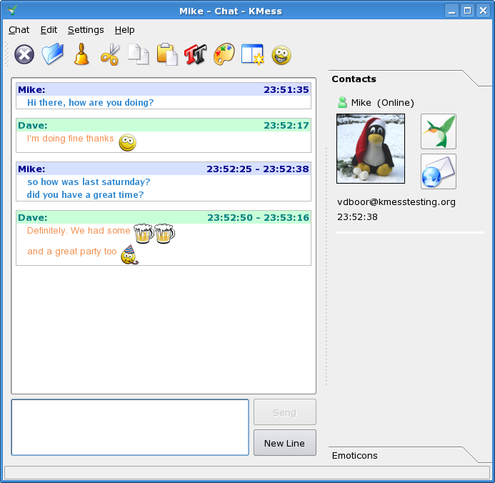Minimize the KMess chat window

[x=451, y=11]
